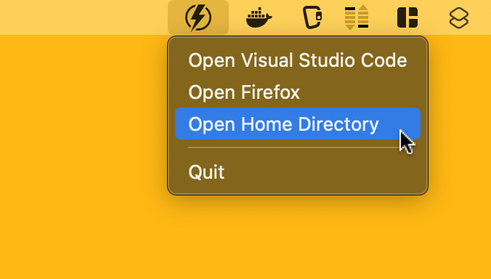Select the highlighted Open Home Directory item
The height and width of the screenshot is (279, 491).
(298, 124)
